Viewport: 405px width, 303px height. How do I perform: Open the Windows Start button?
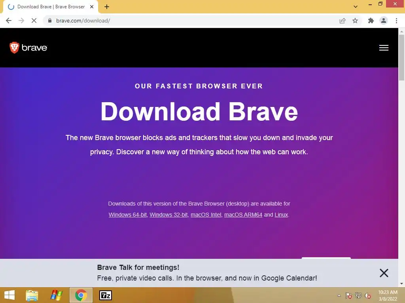(9, 295)
